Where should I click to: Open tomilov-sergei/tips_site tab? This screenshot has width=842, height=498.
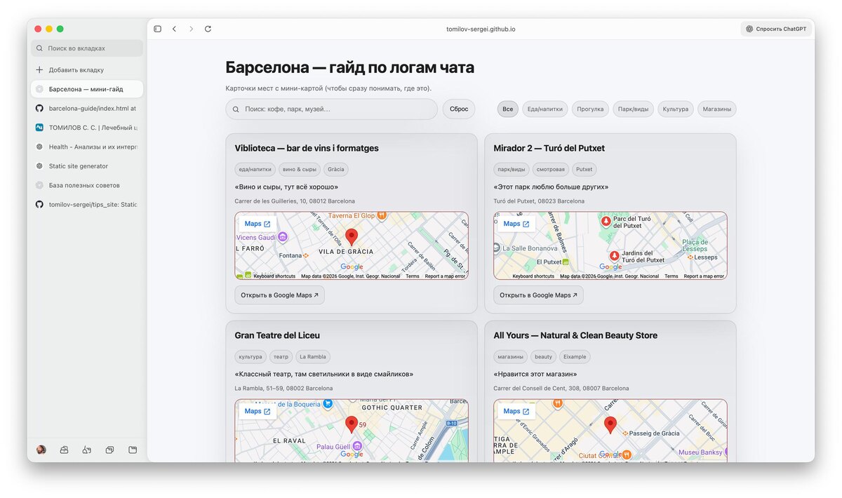pyautogui.click(x=87, y=204)
